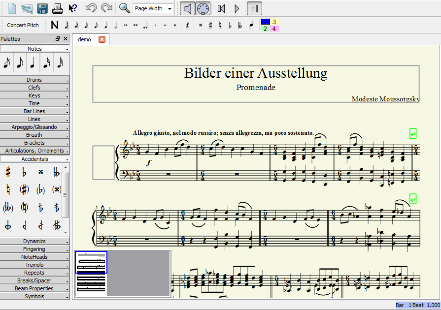Click the page thumbnail in the navigator
This screenshot has height=310, width=441.
pyautogui.click(x=91, y=273)
